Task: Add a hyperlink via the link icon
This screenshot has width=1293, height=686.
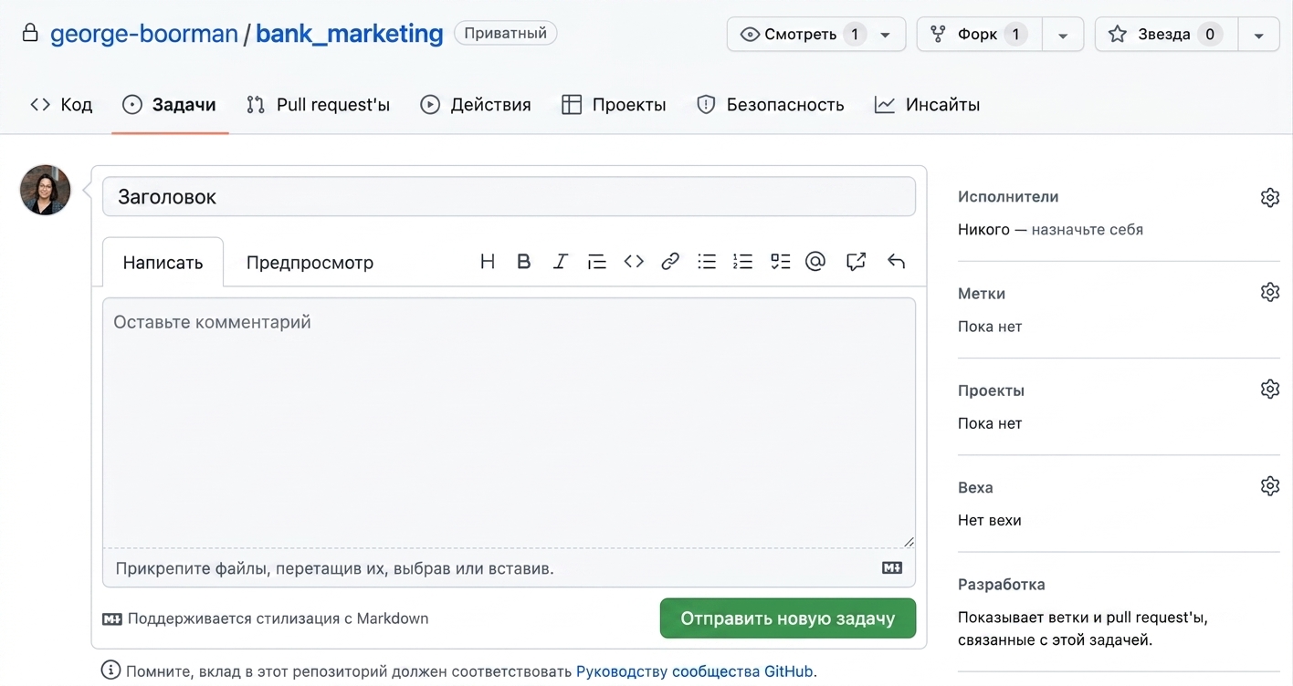Action: point(670,262)
